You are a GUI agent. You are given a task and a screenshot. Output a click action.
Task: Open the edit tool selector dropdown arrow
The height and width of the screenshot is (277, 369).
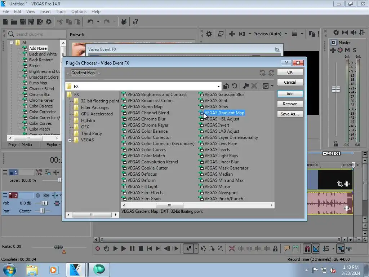(x=196, y=249)
